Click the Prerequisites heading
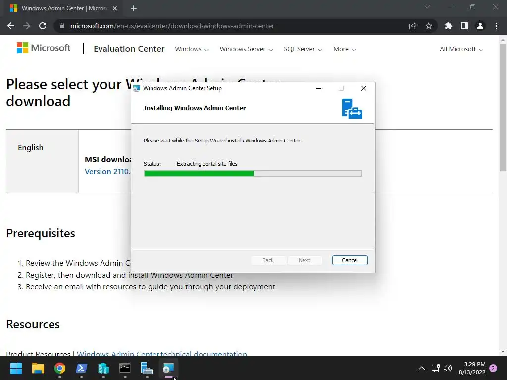The width and height of the screenshot is (507, 380). (41, 233)
